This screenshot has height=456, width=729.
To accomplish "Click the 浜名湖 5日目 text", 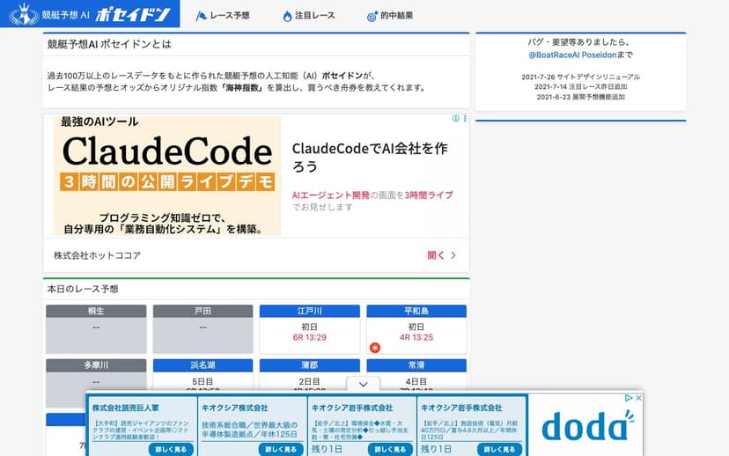I will pos(202,382).
